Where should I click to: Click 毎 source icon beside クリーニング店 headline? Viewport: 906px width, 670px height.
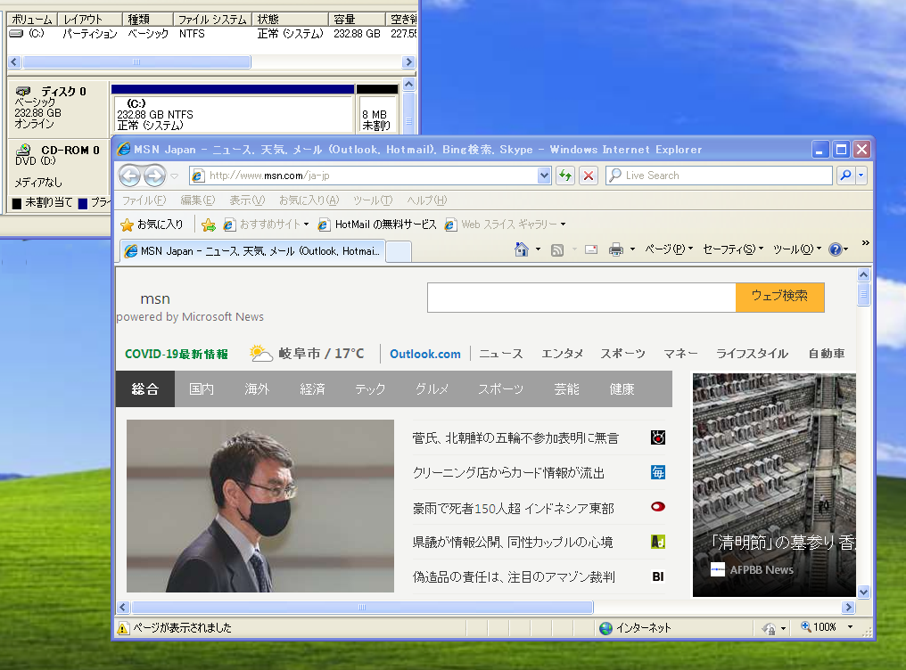point(657,472)
